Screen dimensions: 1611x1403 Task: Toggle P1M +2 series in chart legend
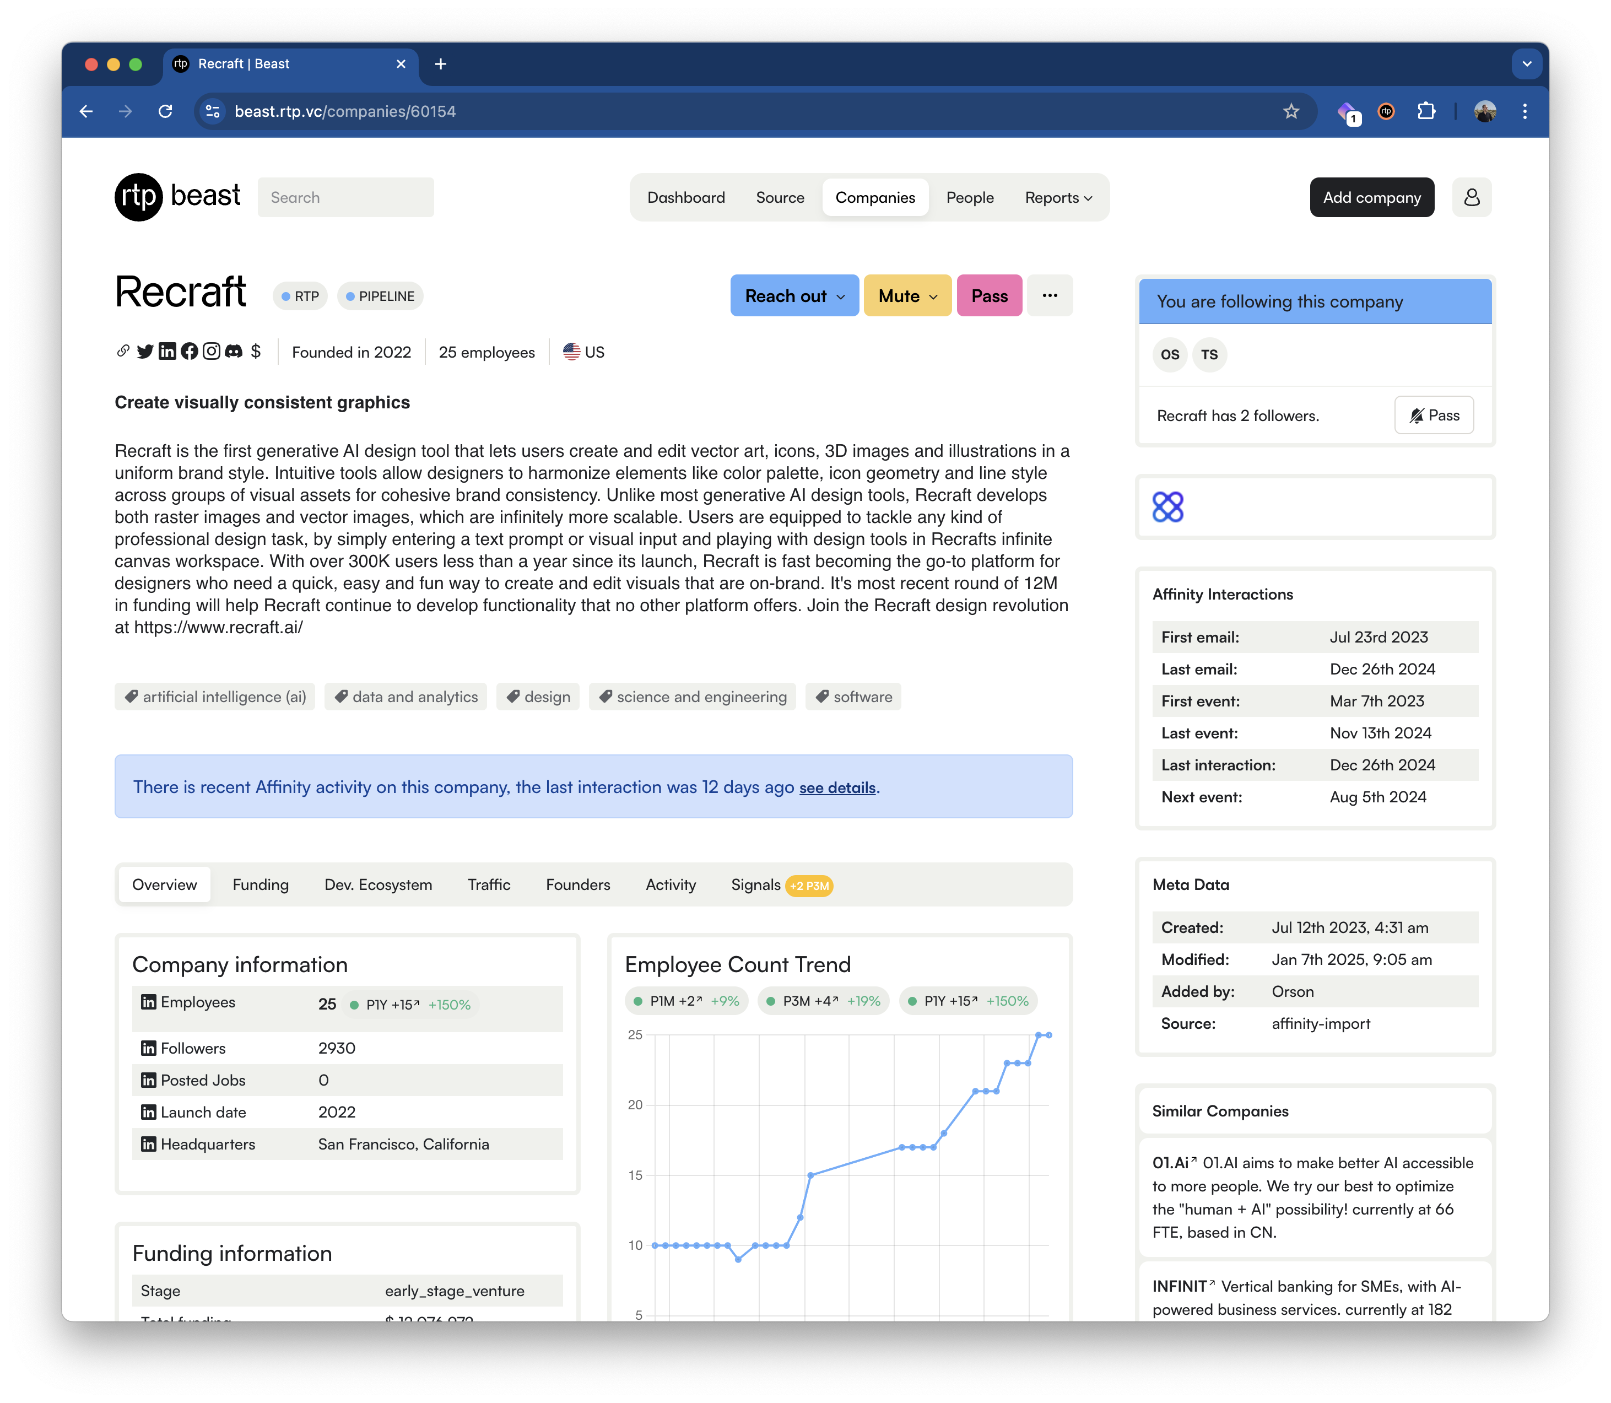click(686, 1001)
